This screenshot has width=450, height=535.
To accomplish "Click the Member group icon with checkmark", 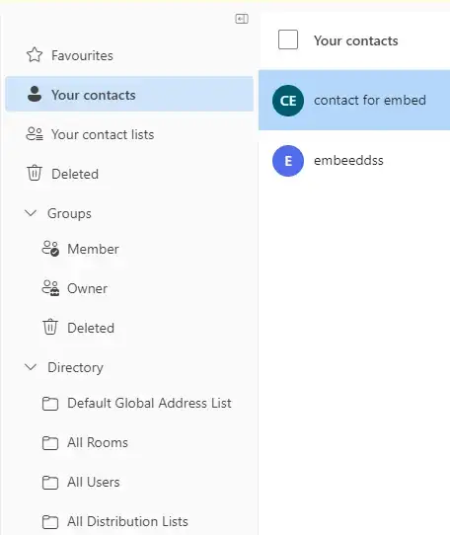I will click(x=50, y=249).
